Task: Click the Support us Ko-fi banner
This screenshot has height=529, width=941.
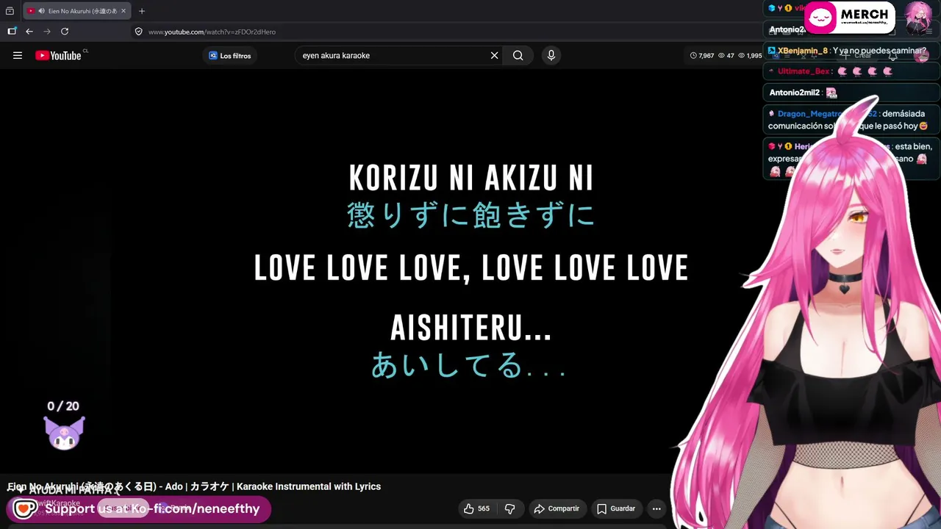Action: [x=139, y=508]
